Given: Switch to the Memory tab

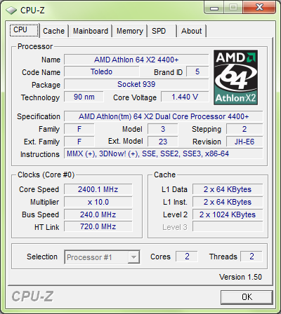Looking at the screenshot, I should (130, 31).
